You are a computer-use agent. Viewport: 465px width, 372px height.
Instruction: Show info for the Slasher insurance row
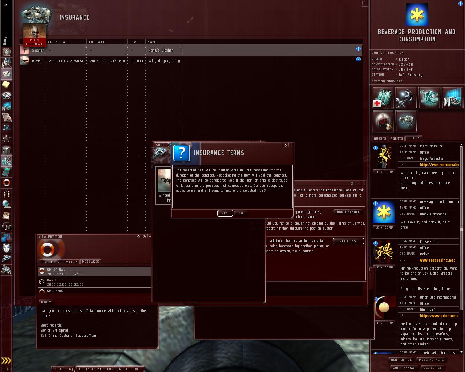(359, 49)
